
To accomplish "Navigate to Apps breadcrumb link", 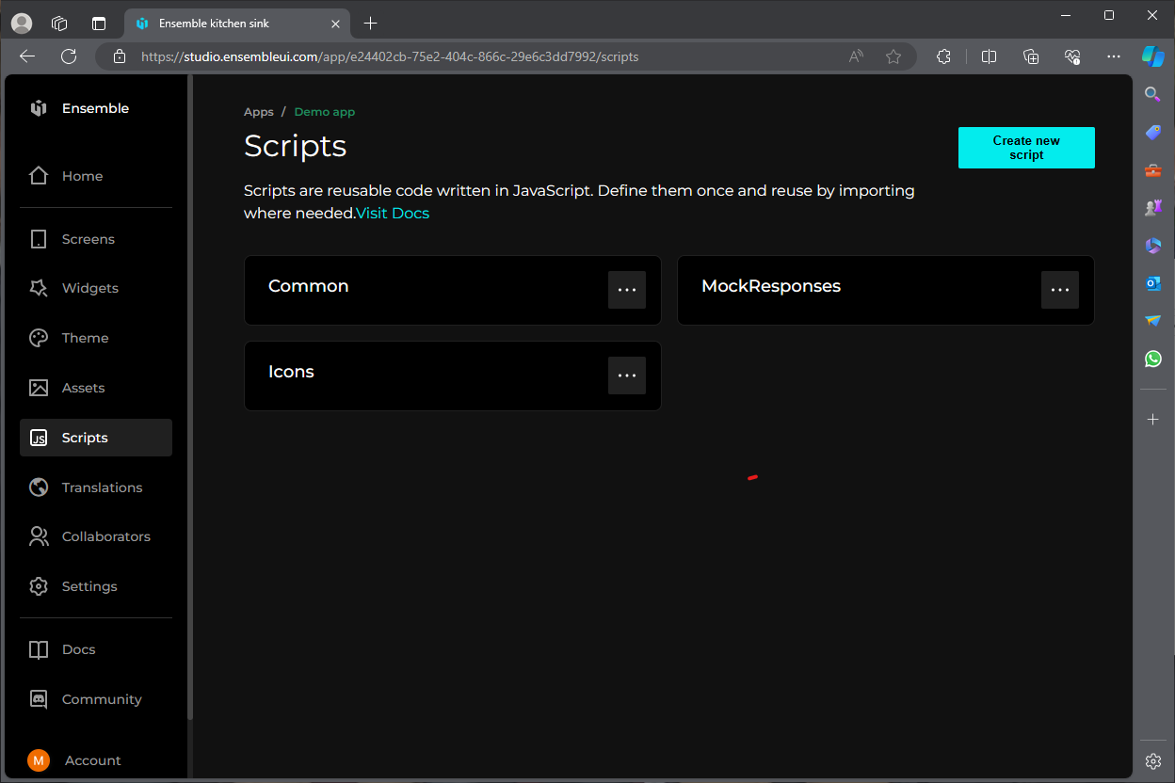I will [x=259, y=112].
